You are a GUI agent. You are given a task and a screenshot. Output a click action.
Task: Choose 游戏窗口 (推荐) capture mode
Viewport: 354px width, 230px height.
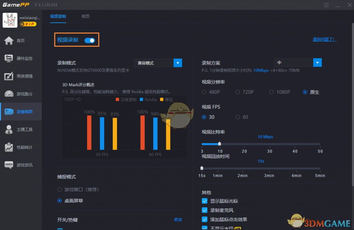[x=59, y=189]
